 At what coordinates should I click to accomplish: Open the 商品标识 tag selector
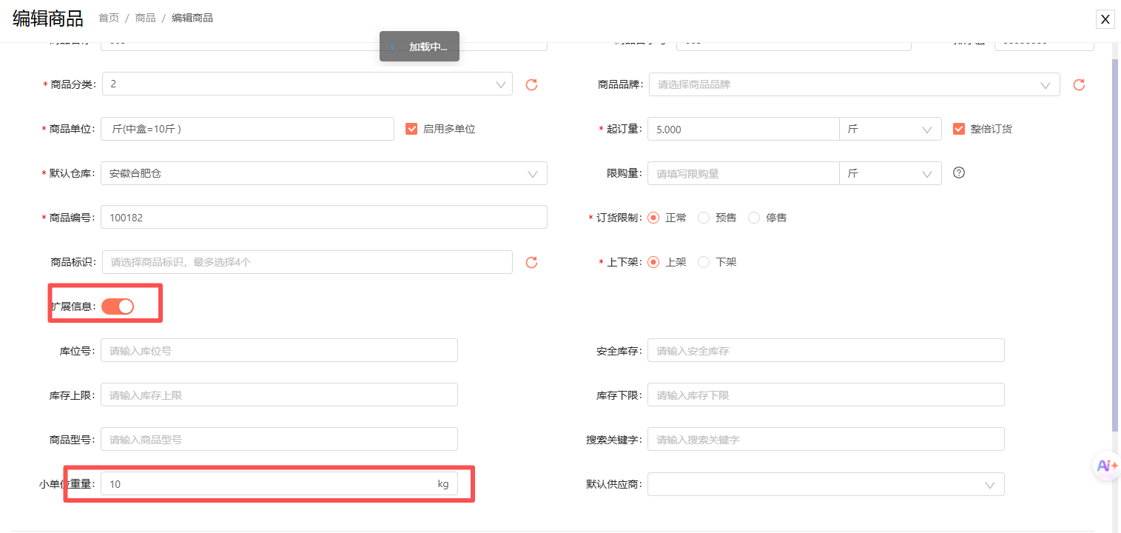(x=307, y=262)
